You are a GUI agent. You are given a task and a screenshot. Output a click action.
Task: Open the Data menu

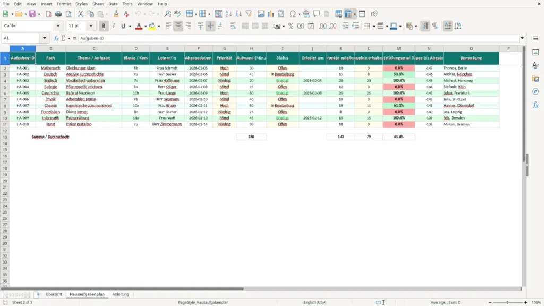coord(113,4)
